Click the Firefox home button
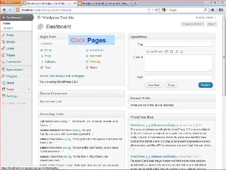 (x=212, y=10)
